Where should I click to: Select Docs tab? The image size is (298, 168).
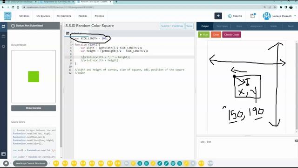(x=239, y=26)
